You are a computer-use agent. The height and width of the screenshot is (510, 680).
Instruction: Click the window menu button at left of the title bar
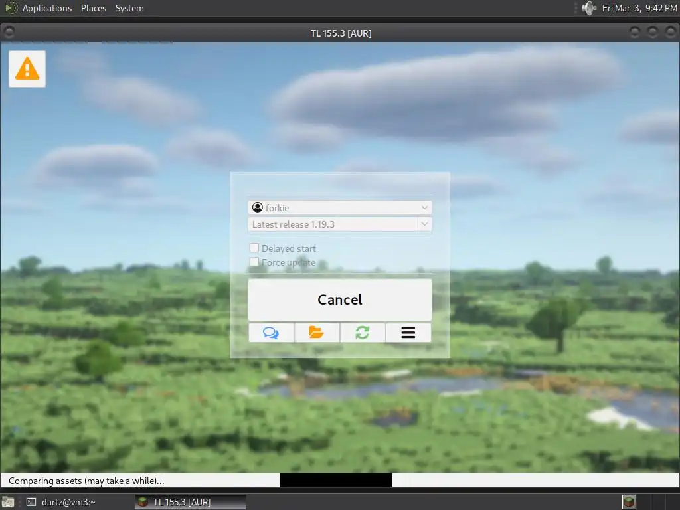[x=9, y=32]
